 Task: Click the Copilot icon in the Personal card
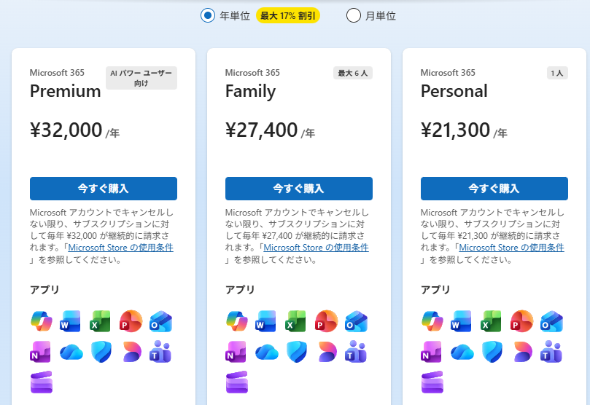pyautogui.click(x=432, y=321)
